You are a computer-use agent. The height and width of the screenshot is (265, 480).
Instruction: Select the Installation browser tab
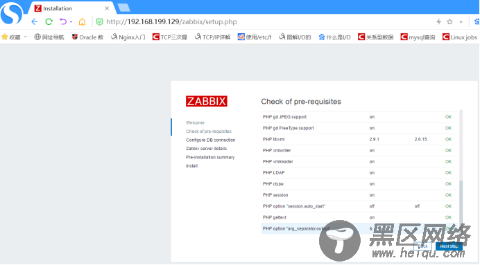tap(71, 8)
